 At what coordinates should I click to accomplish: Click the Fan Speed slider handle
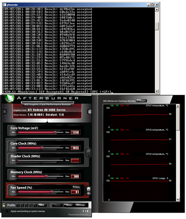52,192
